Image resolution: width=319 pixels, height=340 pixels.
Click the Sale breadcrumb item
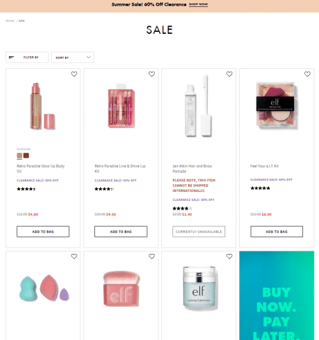[22, 20]
